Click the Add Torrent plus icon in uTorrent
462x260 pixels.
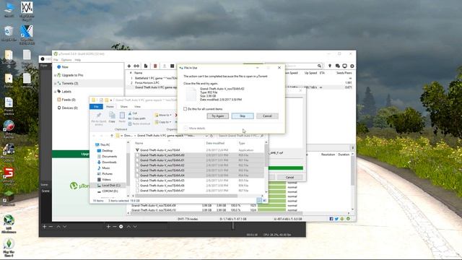pos(128,66)
